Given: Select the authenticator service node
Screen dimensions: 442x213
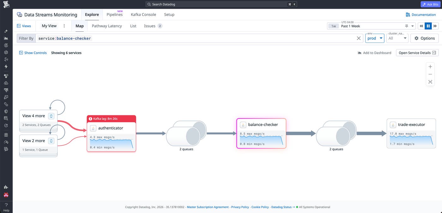Looking at the screenshot, I should pyautogui.click(x=111, y=133).
